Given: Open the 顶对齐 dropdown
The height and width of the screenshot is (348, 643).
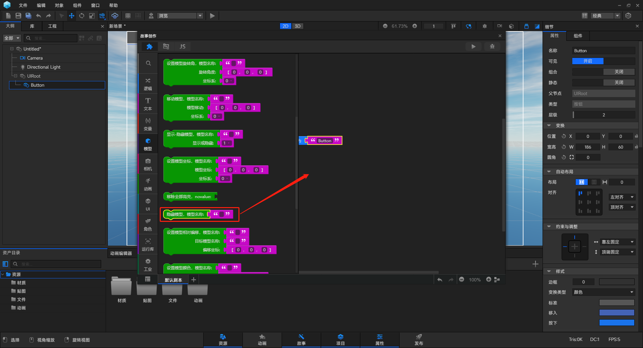Looking at the screenshot, I should [x=622, y=207].
